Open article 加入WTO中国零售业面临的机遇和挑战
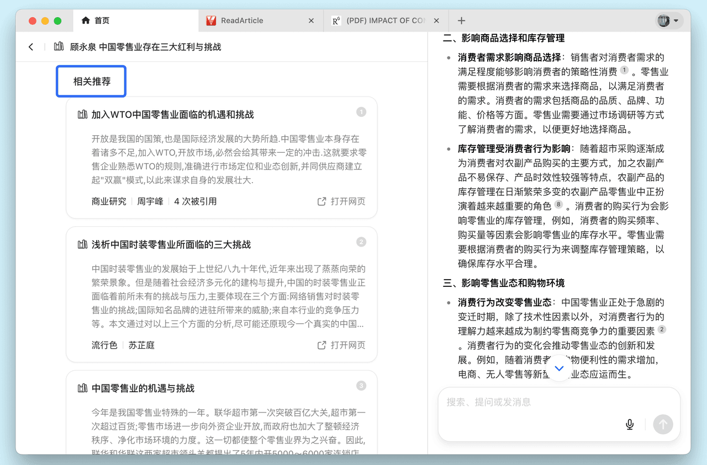707x465 pixels. 172,115
